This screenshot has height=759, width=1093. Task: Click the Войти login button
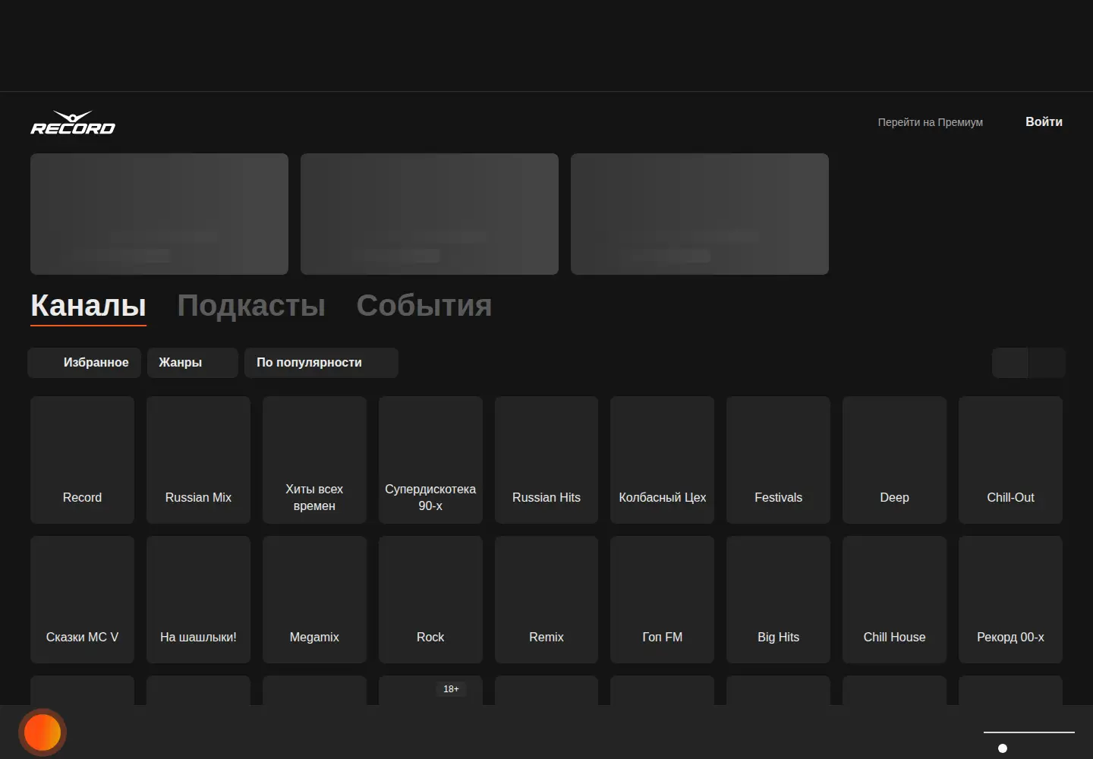pyautogui.click(x=1044, y=121)
